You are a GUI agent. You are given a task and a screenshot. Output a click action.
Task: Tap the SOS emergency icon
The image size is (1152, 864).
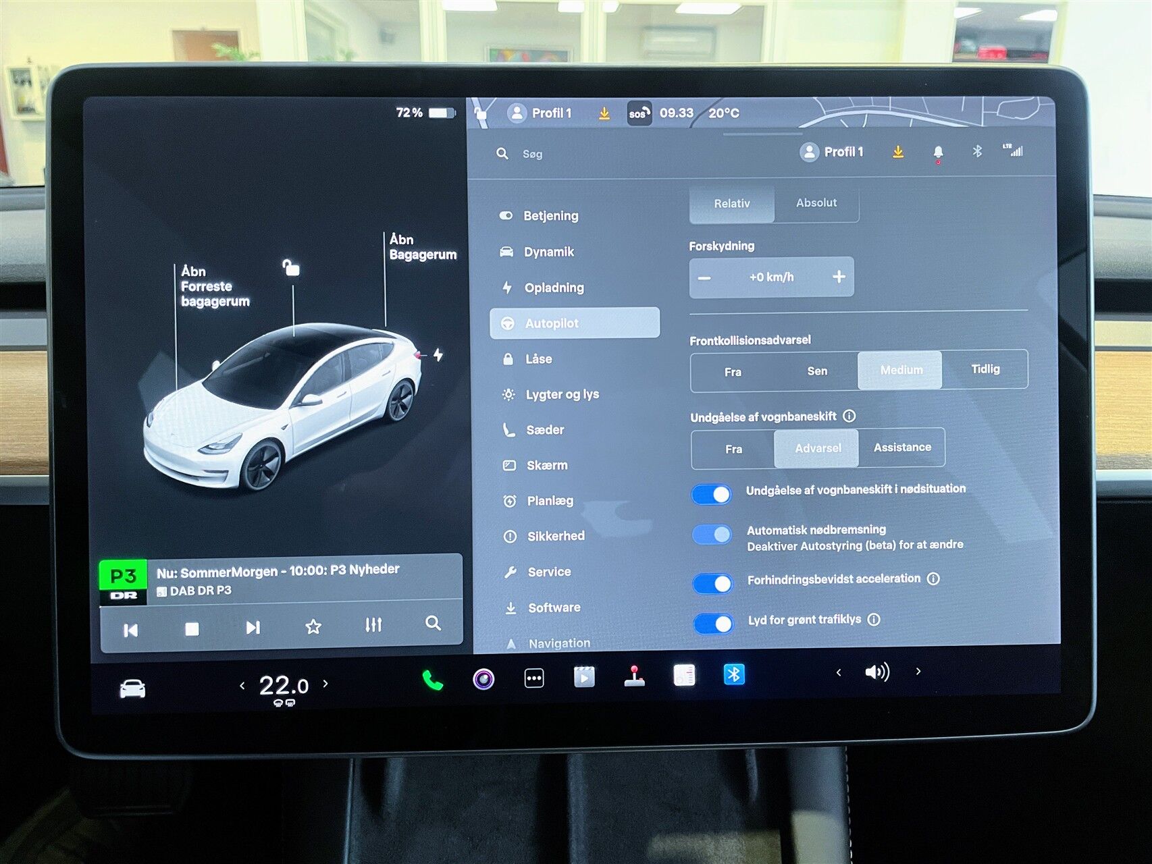click(639, 113)
